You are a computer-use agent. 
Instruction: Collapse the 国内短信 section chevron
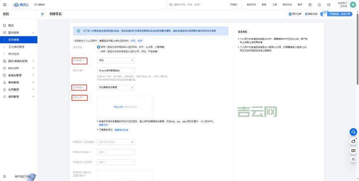click(x=33, y=33)
